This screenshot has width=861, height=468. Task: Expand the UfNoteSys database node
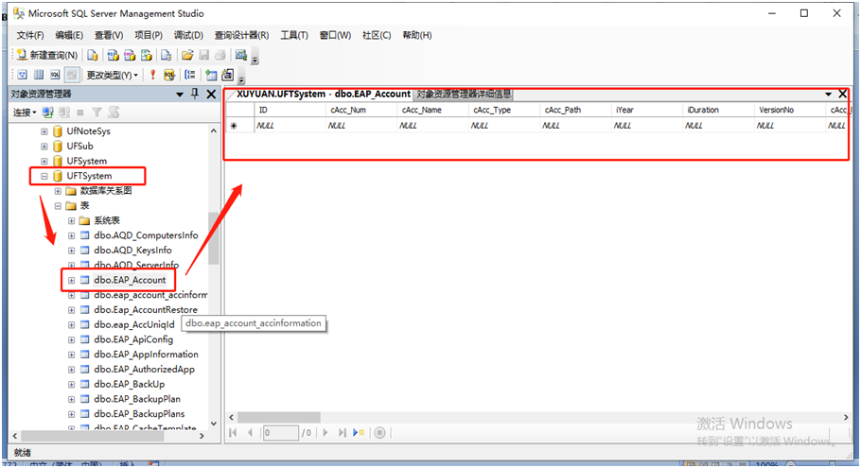point(44,131)
